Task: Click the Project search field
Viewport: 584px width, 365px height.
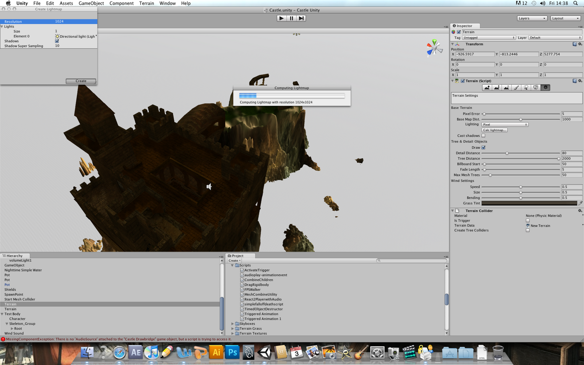Action: click(412, 261)
